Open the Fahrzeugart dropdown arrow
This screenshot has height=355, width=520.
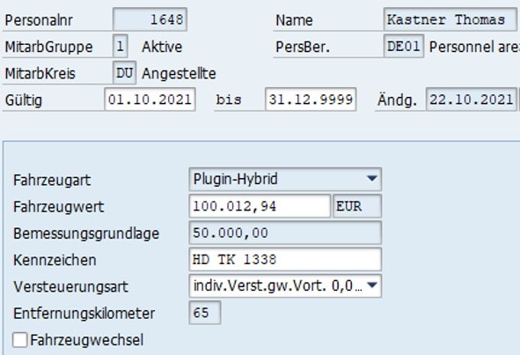(x=372, y=179)
